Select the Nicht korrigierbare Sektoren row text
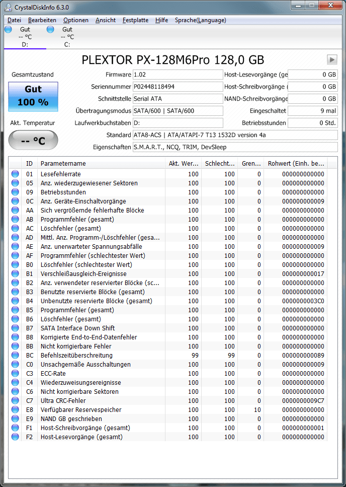Image resolution: width=346 pixels, height=487 pixels. tap(79, 392)
